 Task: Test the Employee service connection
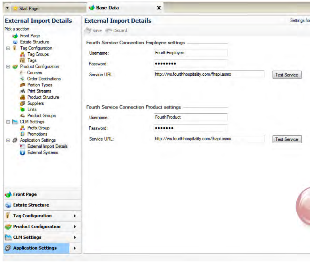click(287, 75)
